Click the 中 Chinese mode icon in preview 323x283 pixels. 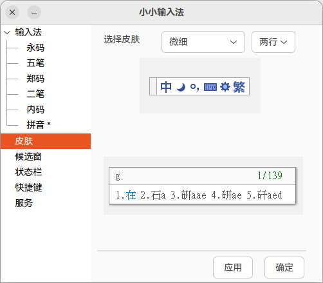pyautogui.click(x=166, y=87)
